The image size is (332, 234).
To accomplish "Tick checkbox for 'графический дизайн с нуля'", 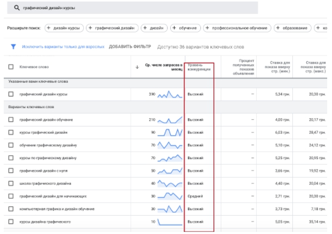I will point(11,171).
